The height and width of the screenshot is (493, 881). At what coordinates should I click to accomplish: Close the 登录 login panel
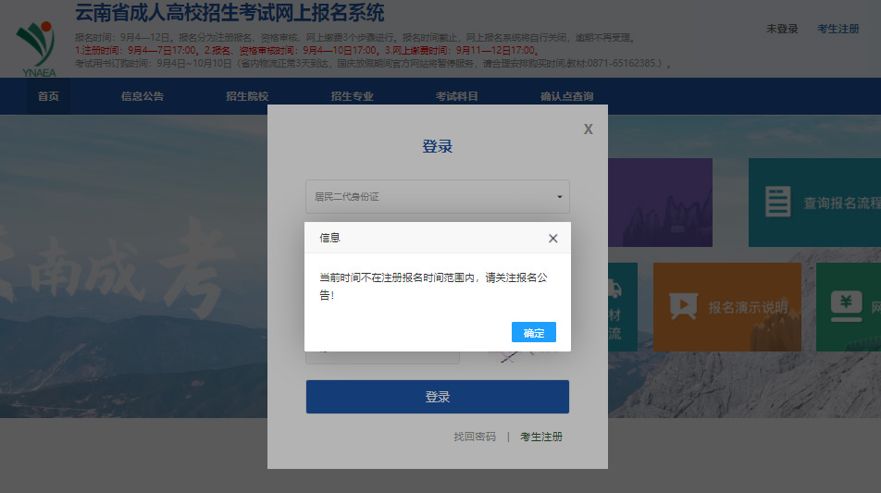[x=588, y=129]
